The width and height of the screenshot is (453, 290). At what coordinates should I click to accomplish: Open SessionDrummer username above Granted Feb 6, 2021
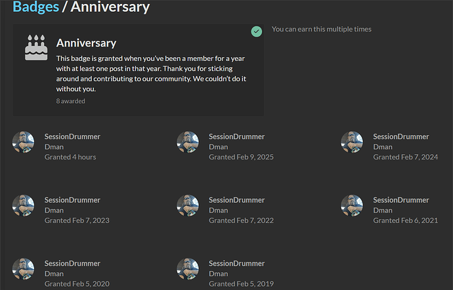coord(400,200)
